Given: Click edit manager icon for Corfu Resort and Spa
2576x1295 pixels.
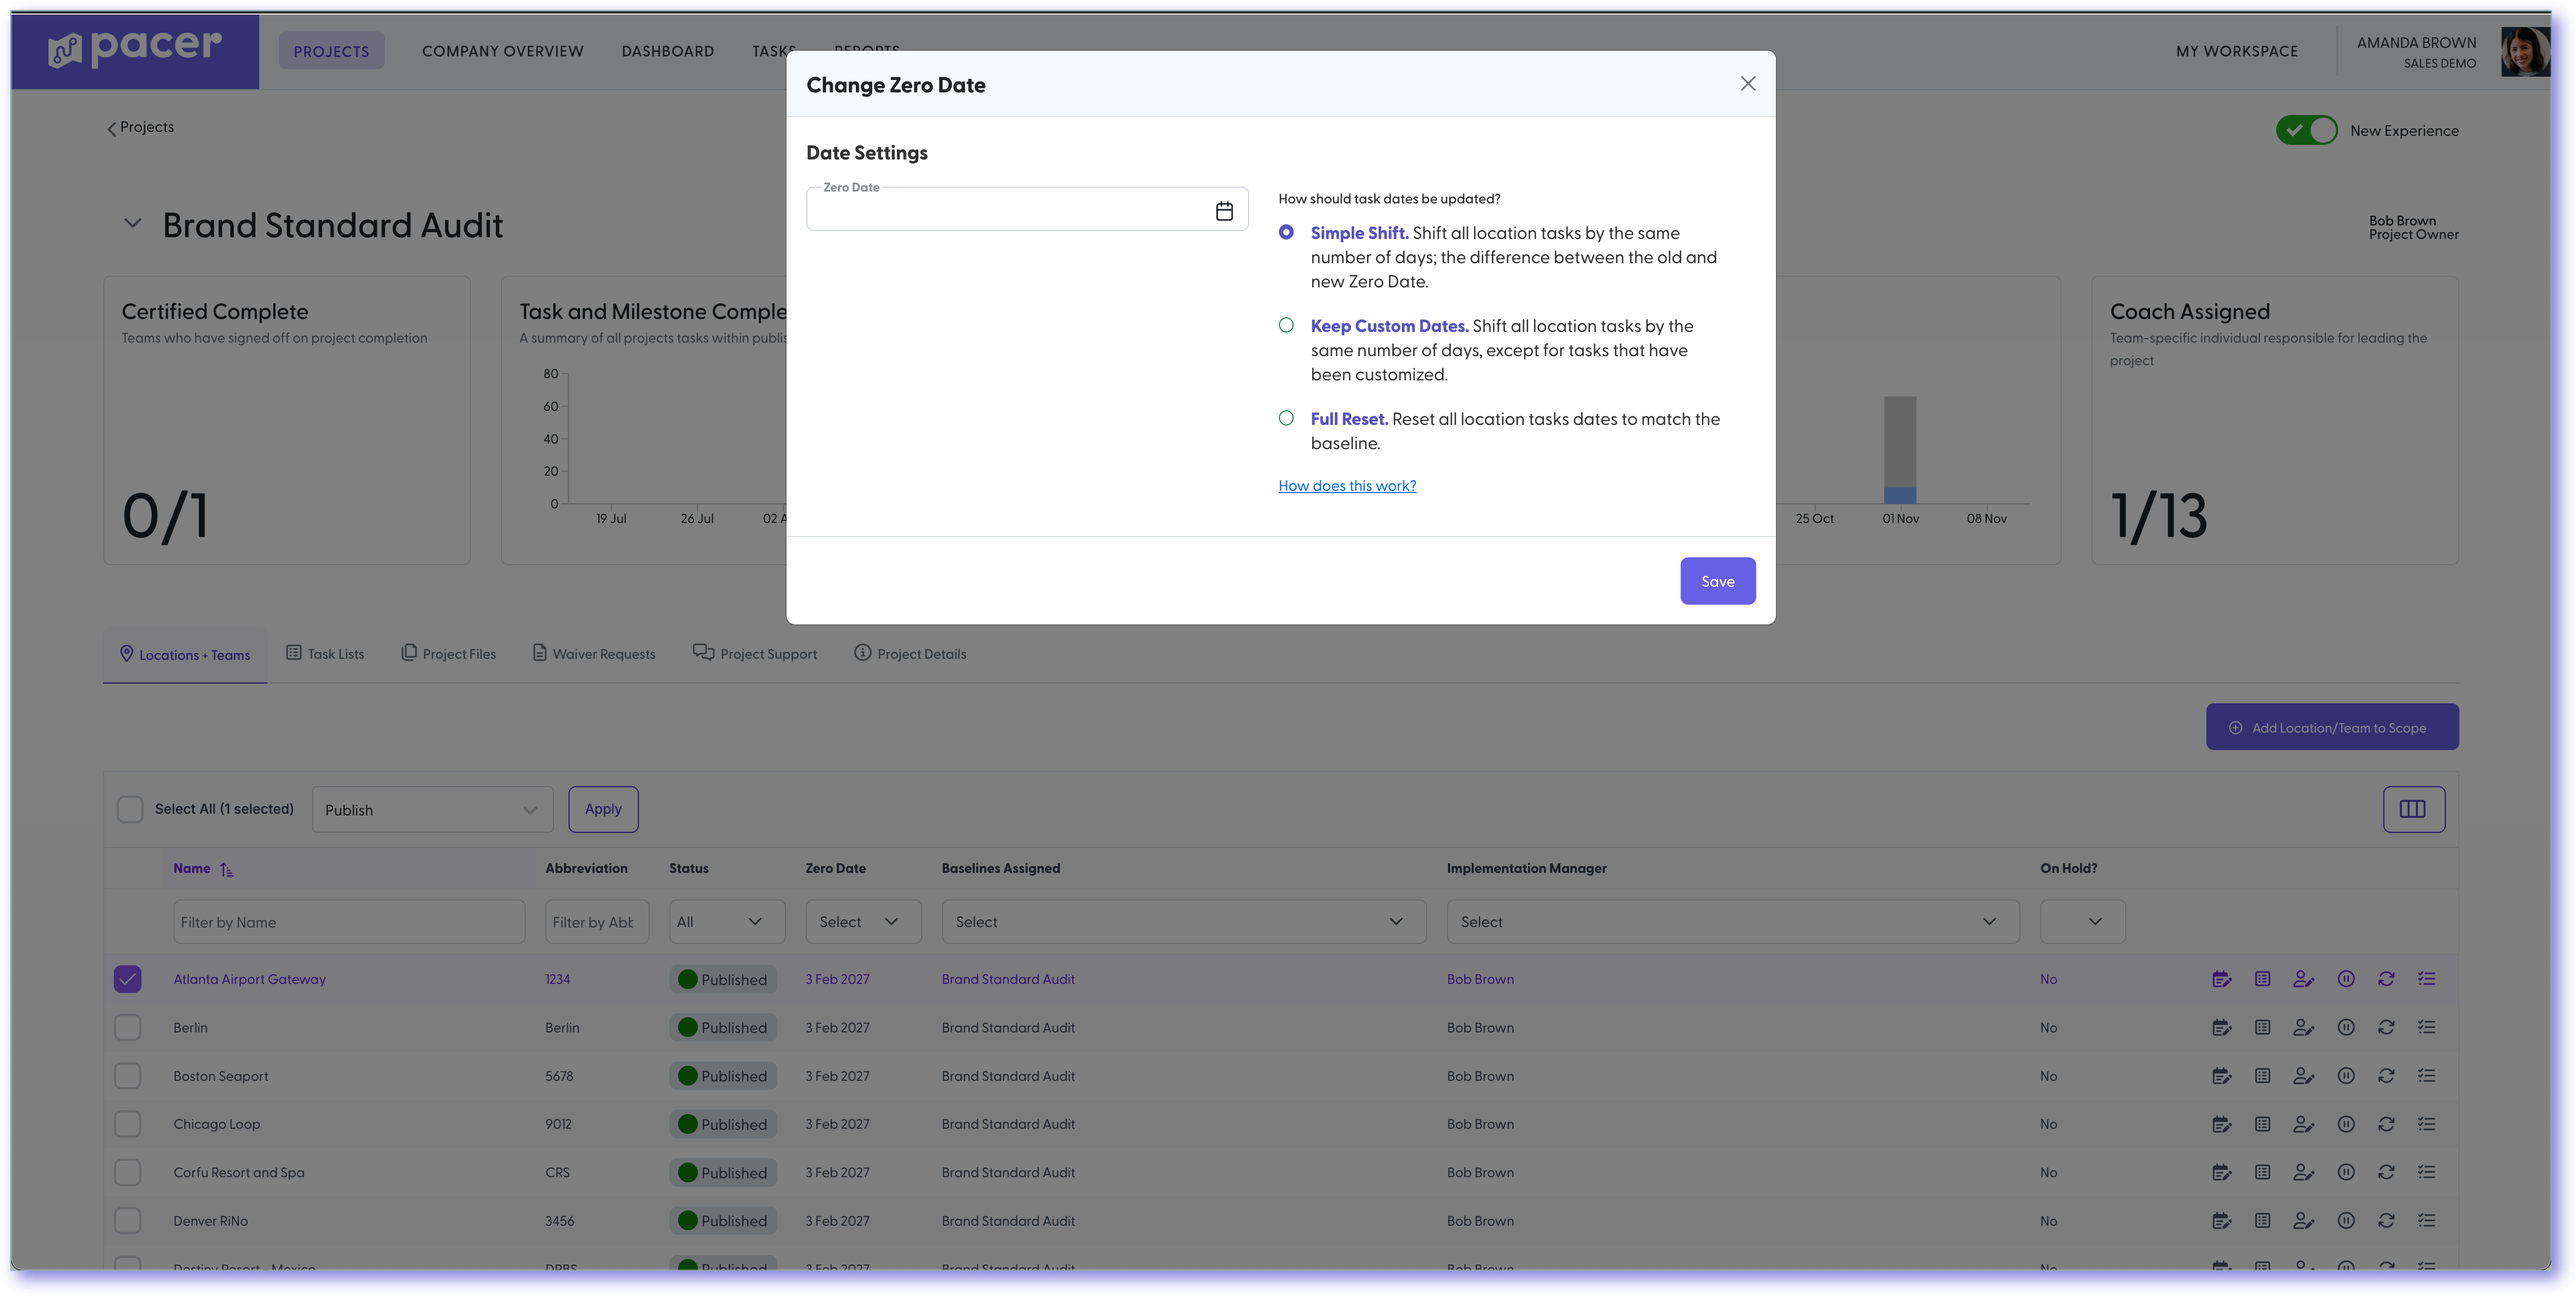Looking at the screenshot, I should click(x=2303, y=1172).
